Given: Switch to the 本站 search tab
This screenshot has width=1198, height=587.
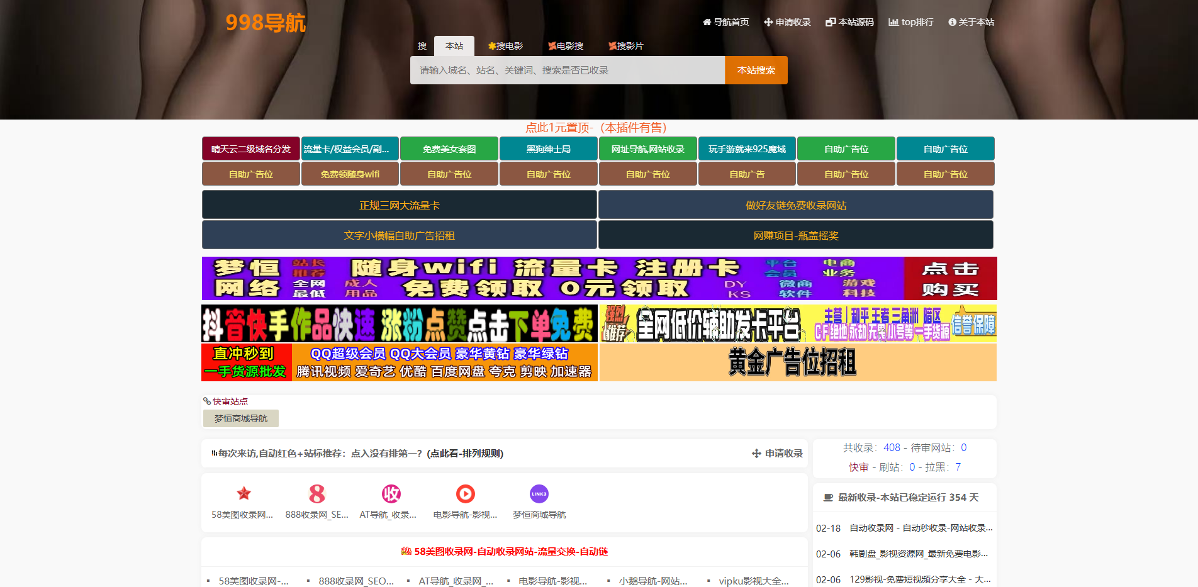Looking at the screenshot, I should [454, 45].
